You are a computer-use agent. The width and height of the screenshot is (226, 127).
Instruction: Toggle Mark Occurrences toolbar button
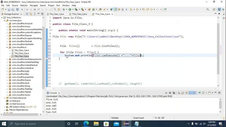click(x=115, y=10)
